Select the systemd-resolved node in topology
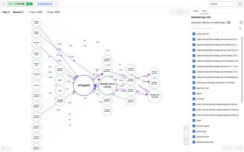 (131, 69)
